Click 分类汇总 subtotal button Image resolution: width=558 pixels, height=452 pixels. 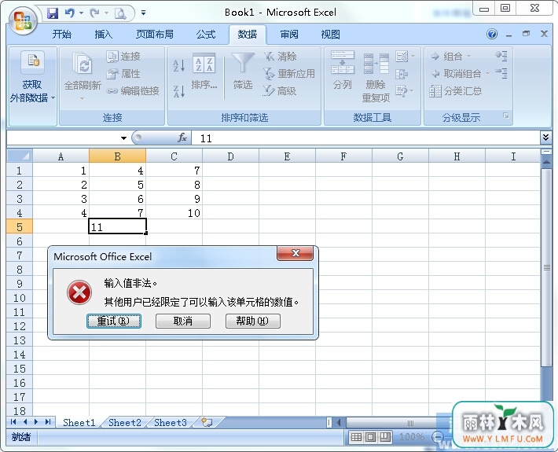click(x=456, y=91)
